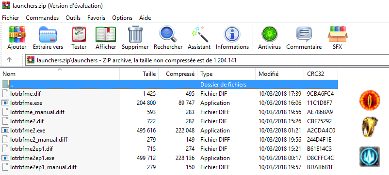Open the Outils menu
This screenshot has height=175, width=389.
click(x=73, y=18)
